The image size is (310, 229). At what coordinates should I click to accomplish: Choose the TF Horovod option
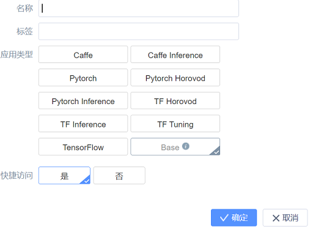coord(175,100)
